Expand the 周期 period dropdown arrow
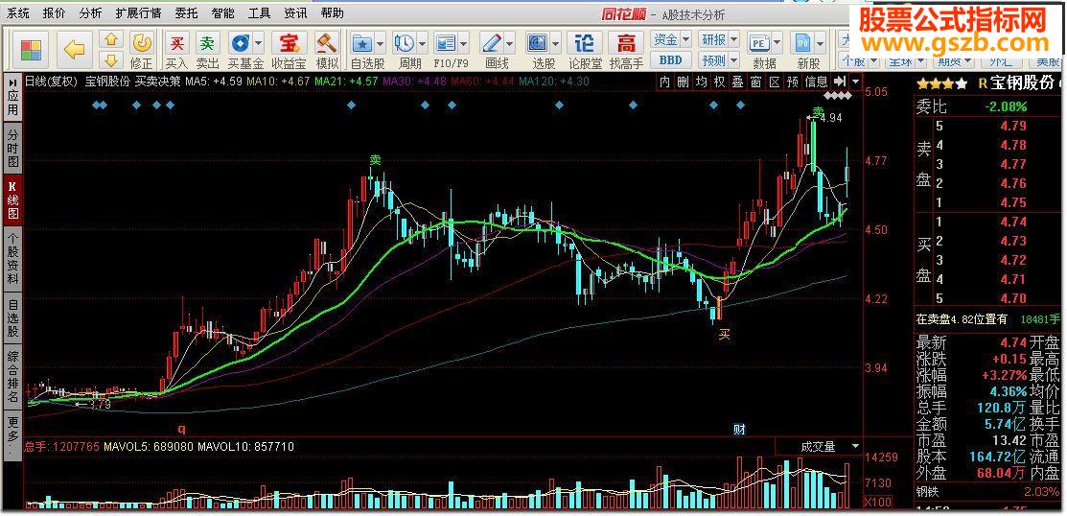Viewport: 1067px width, 516px height. pyautogui.click(x=422, y=43)
